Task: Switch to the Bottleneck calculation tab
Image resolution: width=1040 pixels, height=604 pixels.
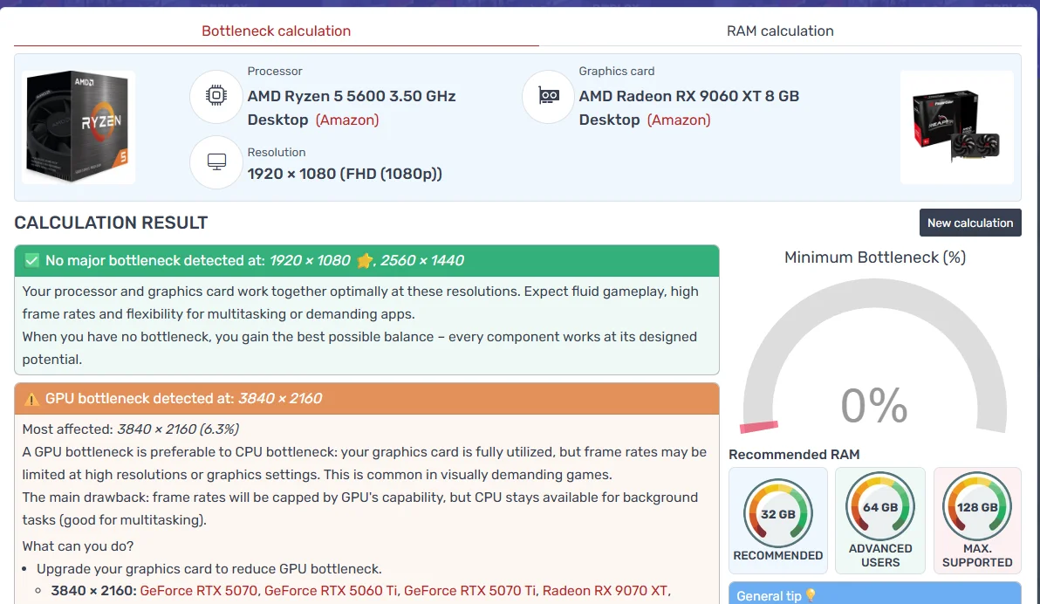Action: 276,31
